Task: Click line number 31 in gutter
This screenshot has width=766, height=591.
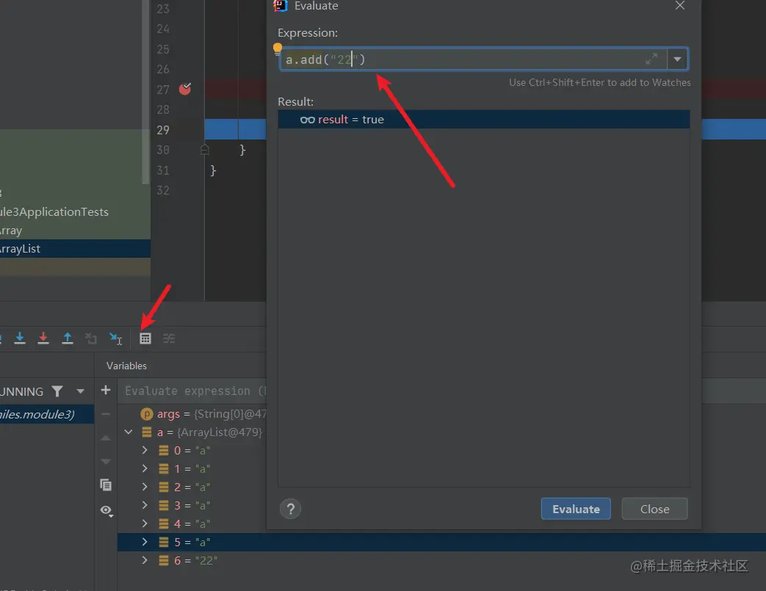Action: click(163, 170)
